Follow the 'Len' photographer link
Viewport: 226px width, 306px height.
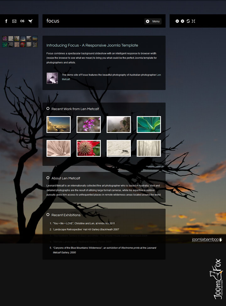pyautogui.click(x=159, y=75)
